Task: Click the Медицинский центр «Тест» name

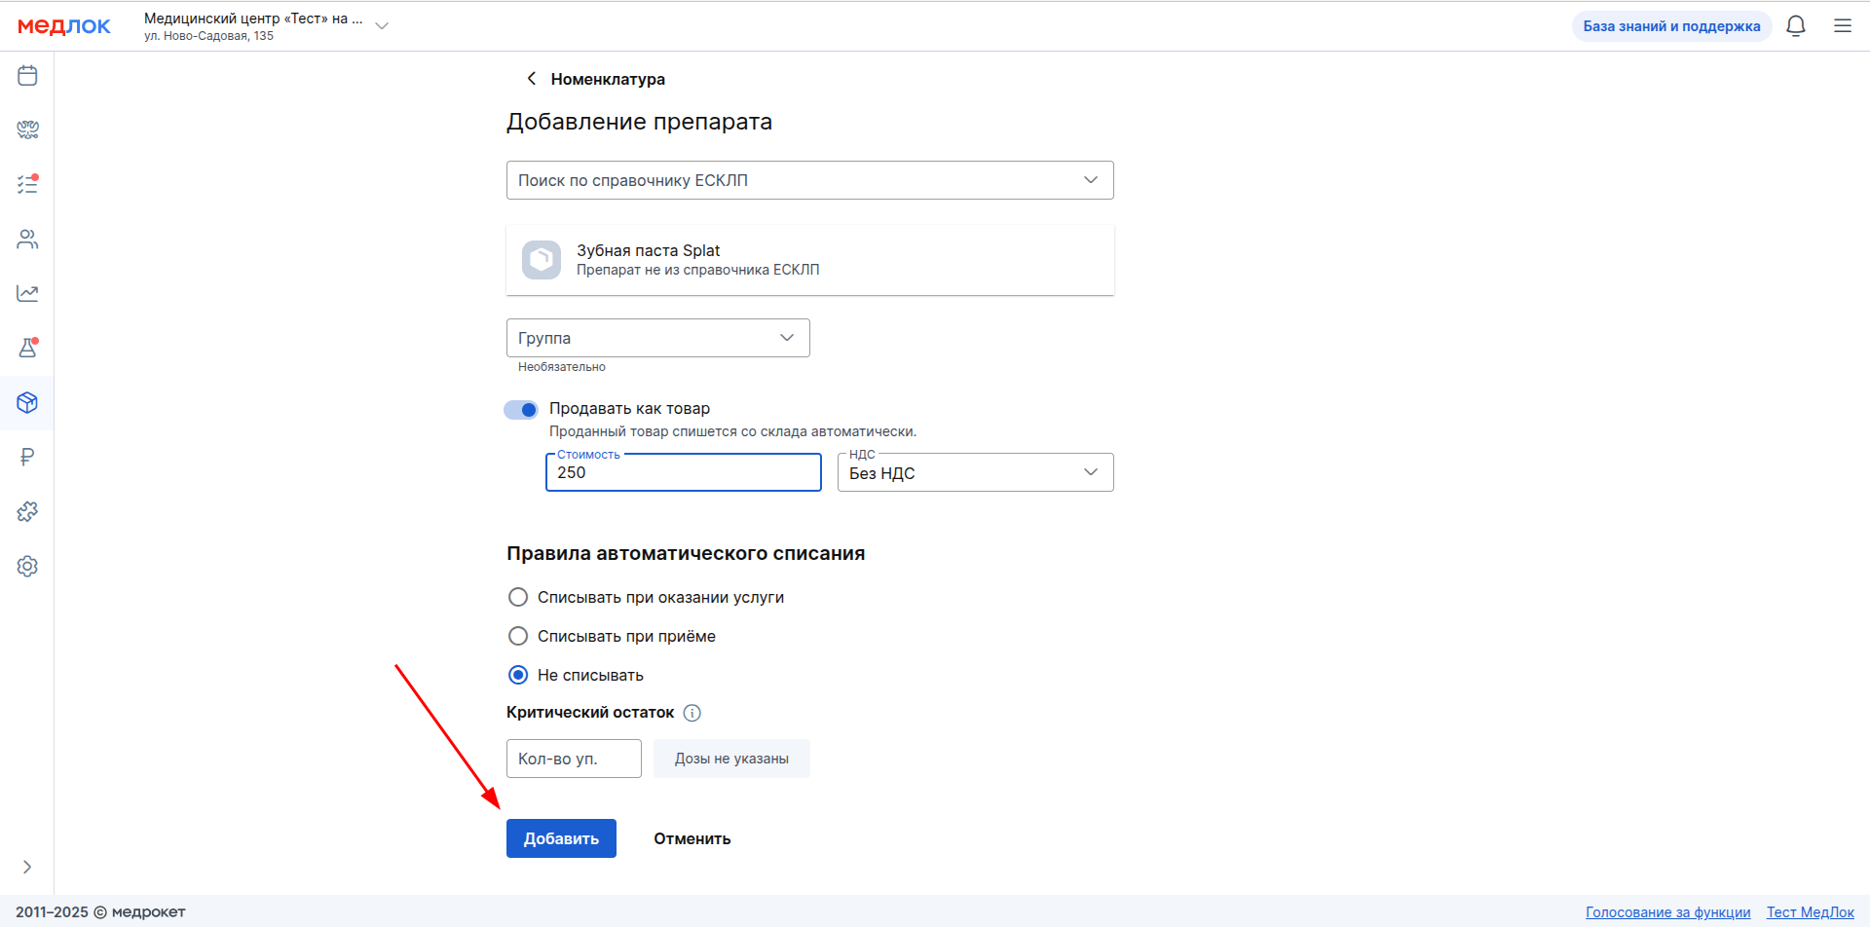Action: (x=253, y=19)
